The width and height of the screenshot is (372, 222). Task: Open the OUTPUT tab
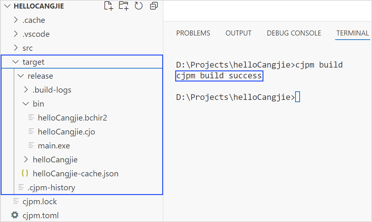click(238, 33)
